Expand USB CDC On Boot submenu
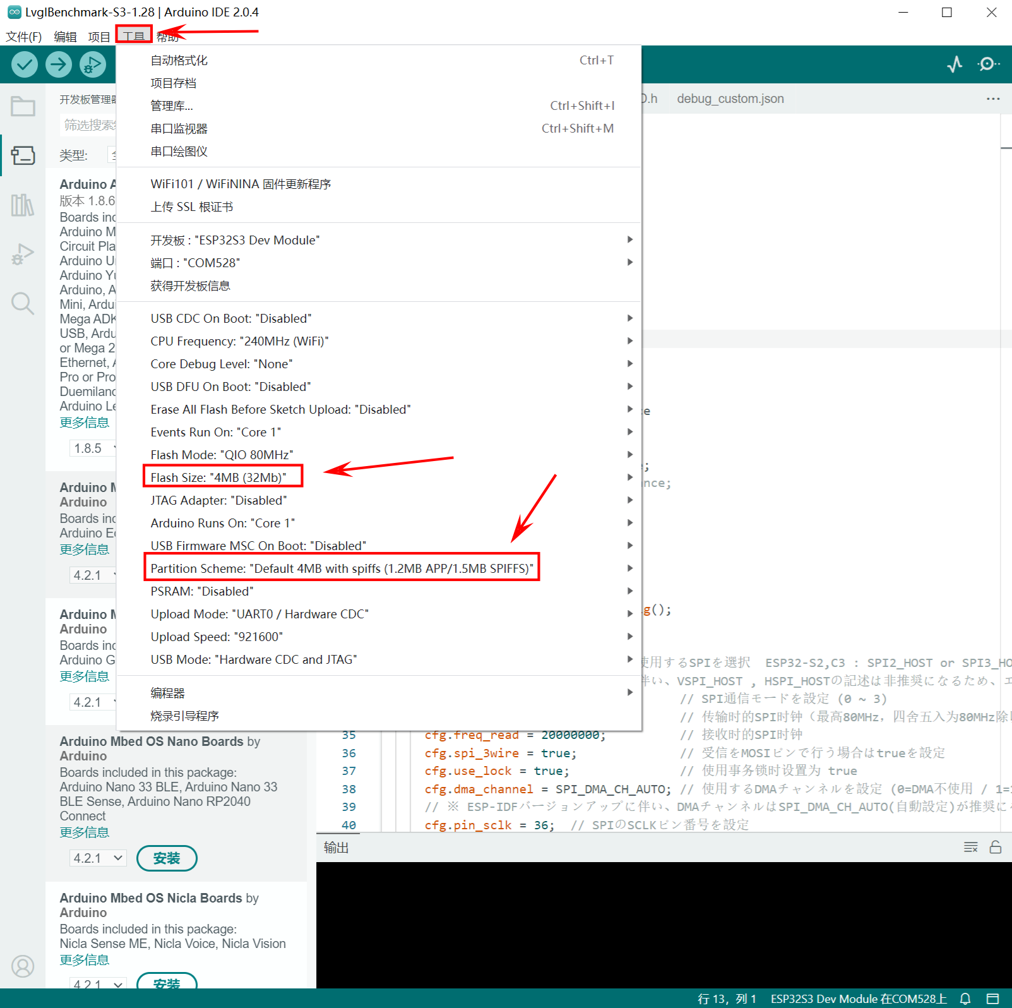Screen dimensions: 1012x1008 (x=379, y=318)
